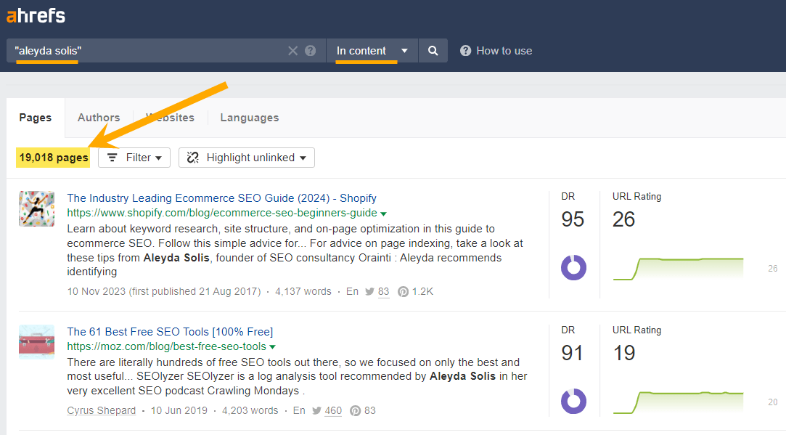Image resolution: width=786 pixels, height=435 pixels.
Task: Open the Ecommerce SEO Guide article link
Action: click(221, 198)
